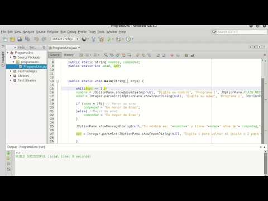This screenshot has width=268, height=201.
Task: Open the Source menu
Action: click(x=41, y=32)
